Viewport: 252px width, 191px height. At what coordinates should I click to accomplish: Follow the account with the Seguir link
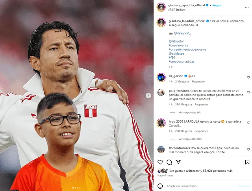[x=217, y=5]
